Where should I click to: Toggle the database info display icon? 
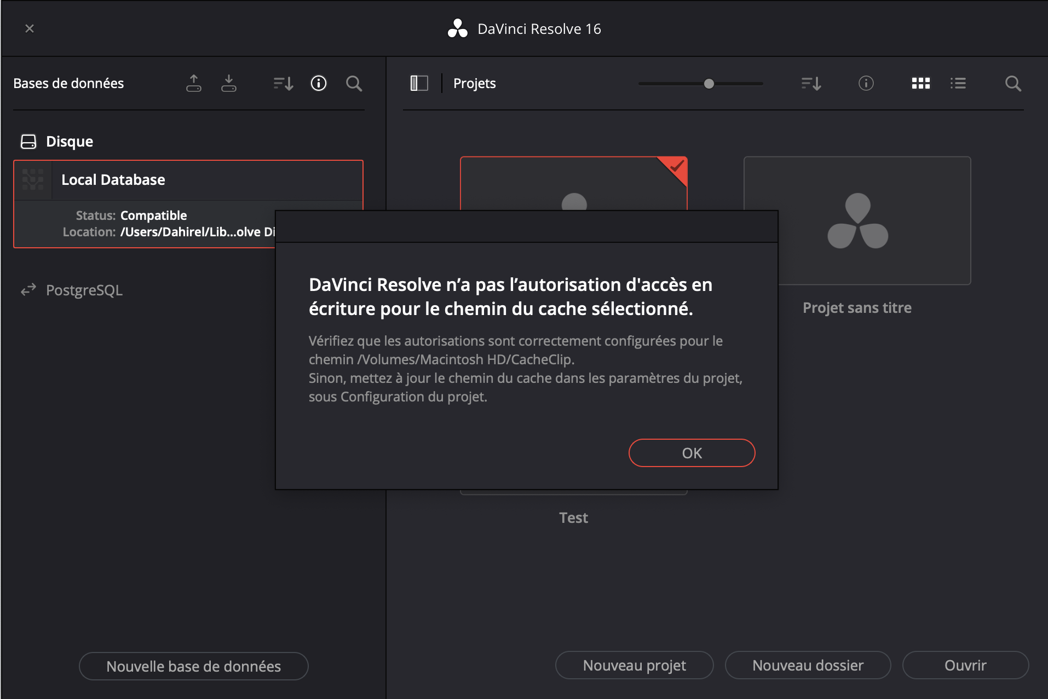[x=319, y=83]
